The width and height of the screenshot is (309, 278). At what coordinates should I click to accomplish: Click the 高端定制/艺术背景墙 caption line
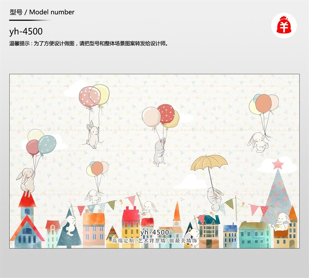(x=154, y=241)
